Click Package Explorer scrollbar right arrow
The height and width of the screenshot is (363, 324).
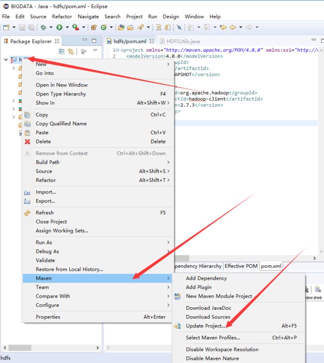coord(97,348)
